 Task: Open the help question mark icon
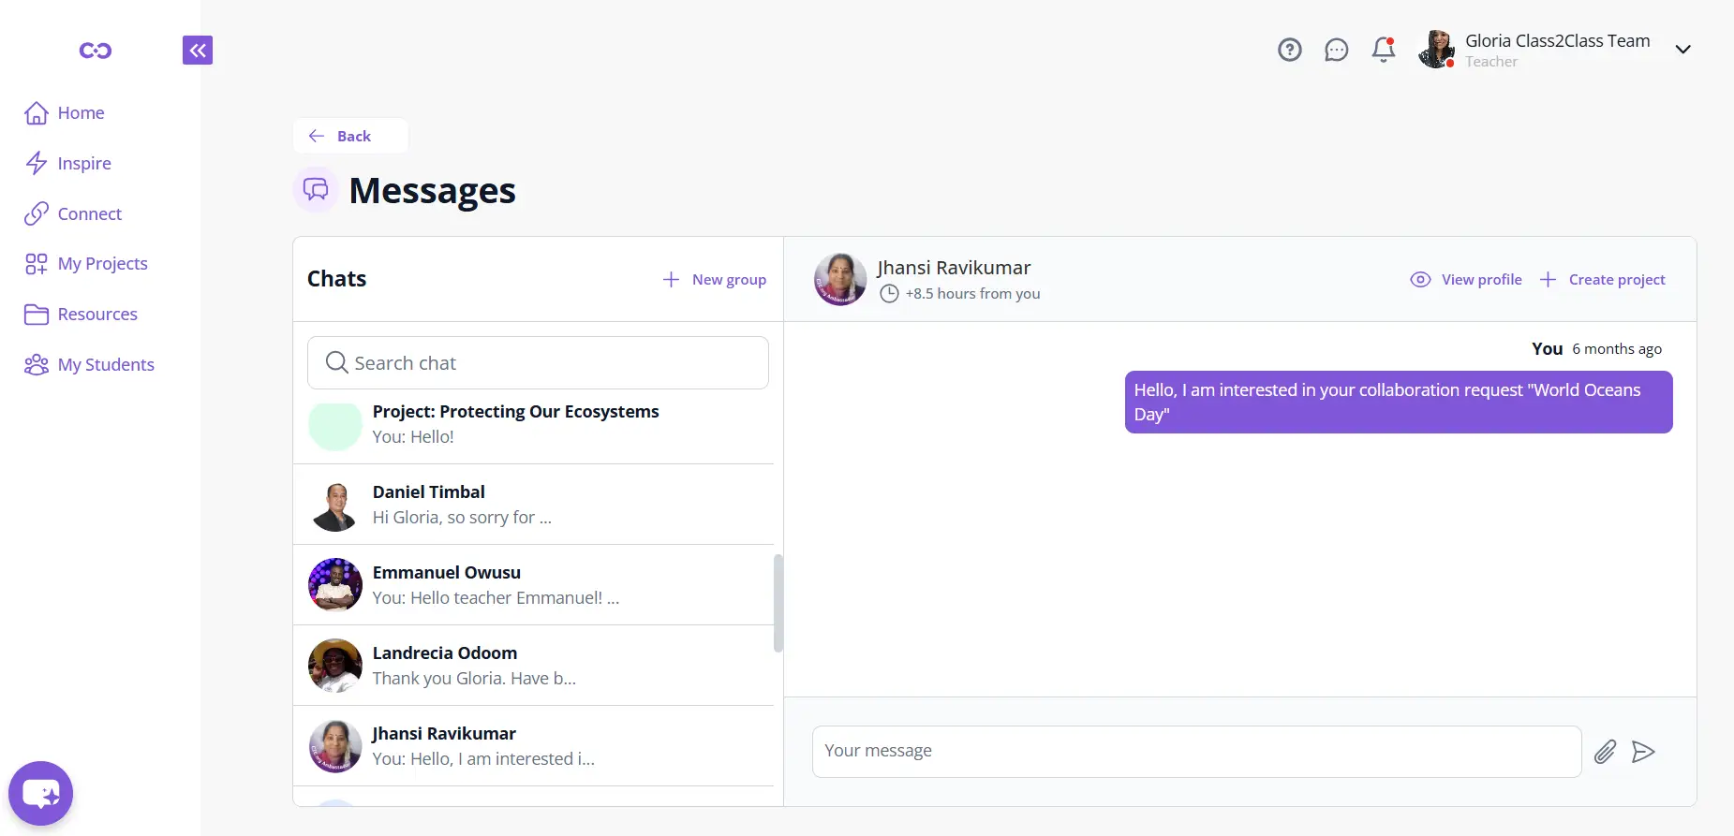(1290, 50)
